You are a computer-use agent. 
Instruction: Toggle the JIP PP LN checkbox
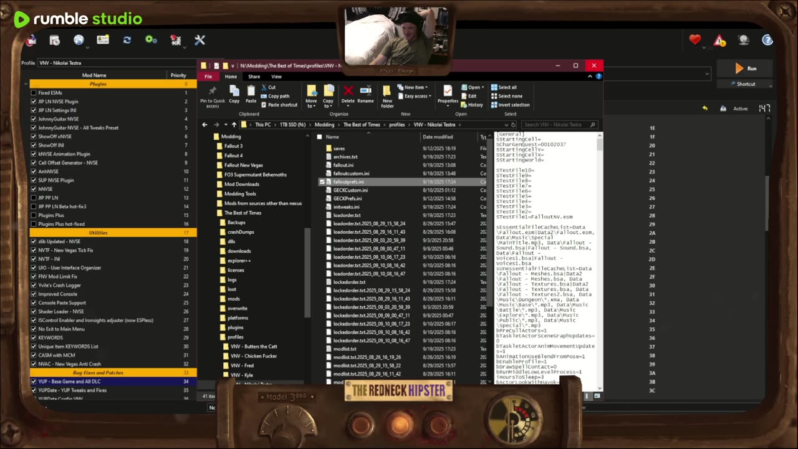click(x=33, y=198)
